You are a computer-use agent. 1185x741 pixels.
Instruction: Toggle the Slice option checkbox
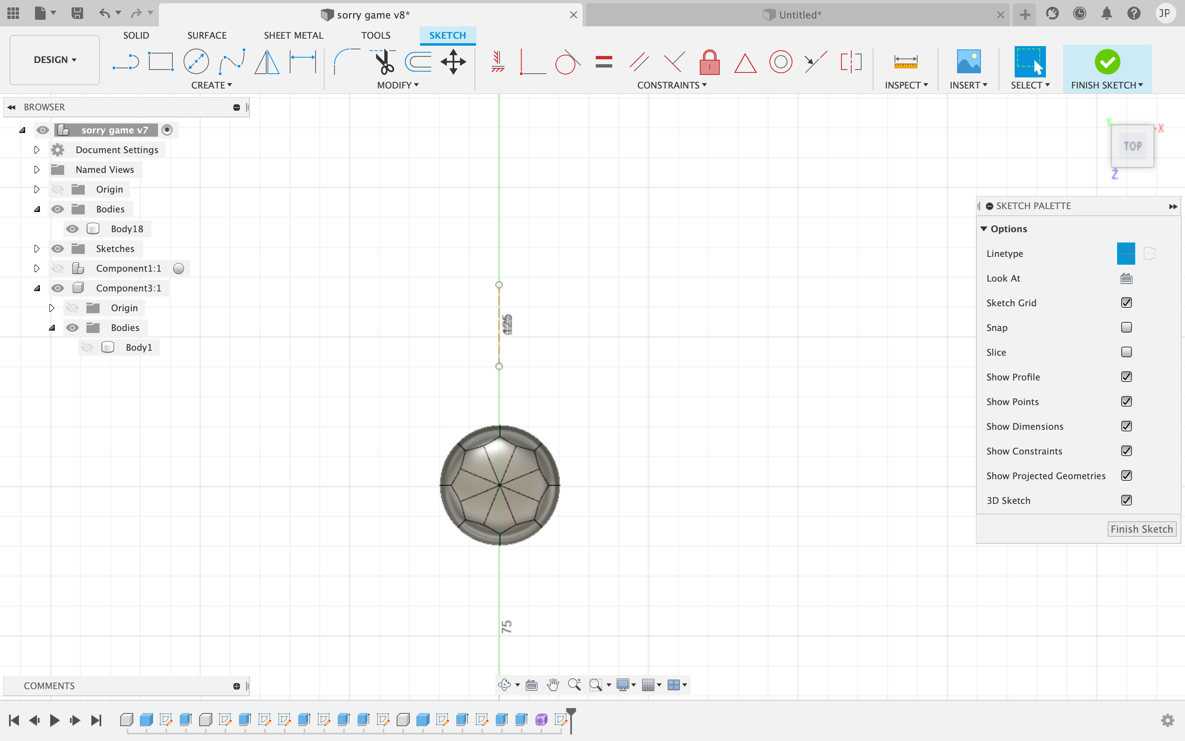click(1126, 352)
